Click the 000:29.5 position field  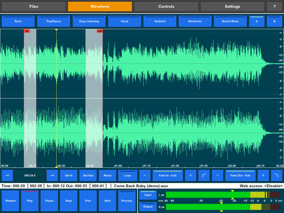click(x=30, y=175)
